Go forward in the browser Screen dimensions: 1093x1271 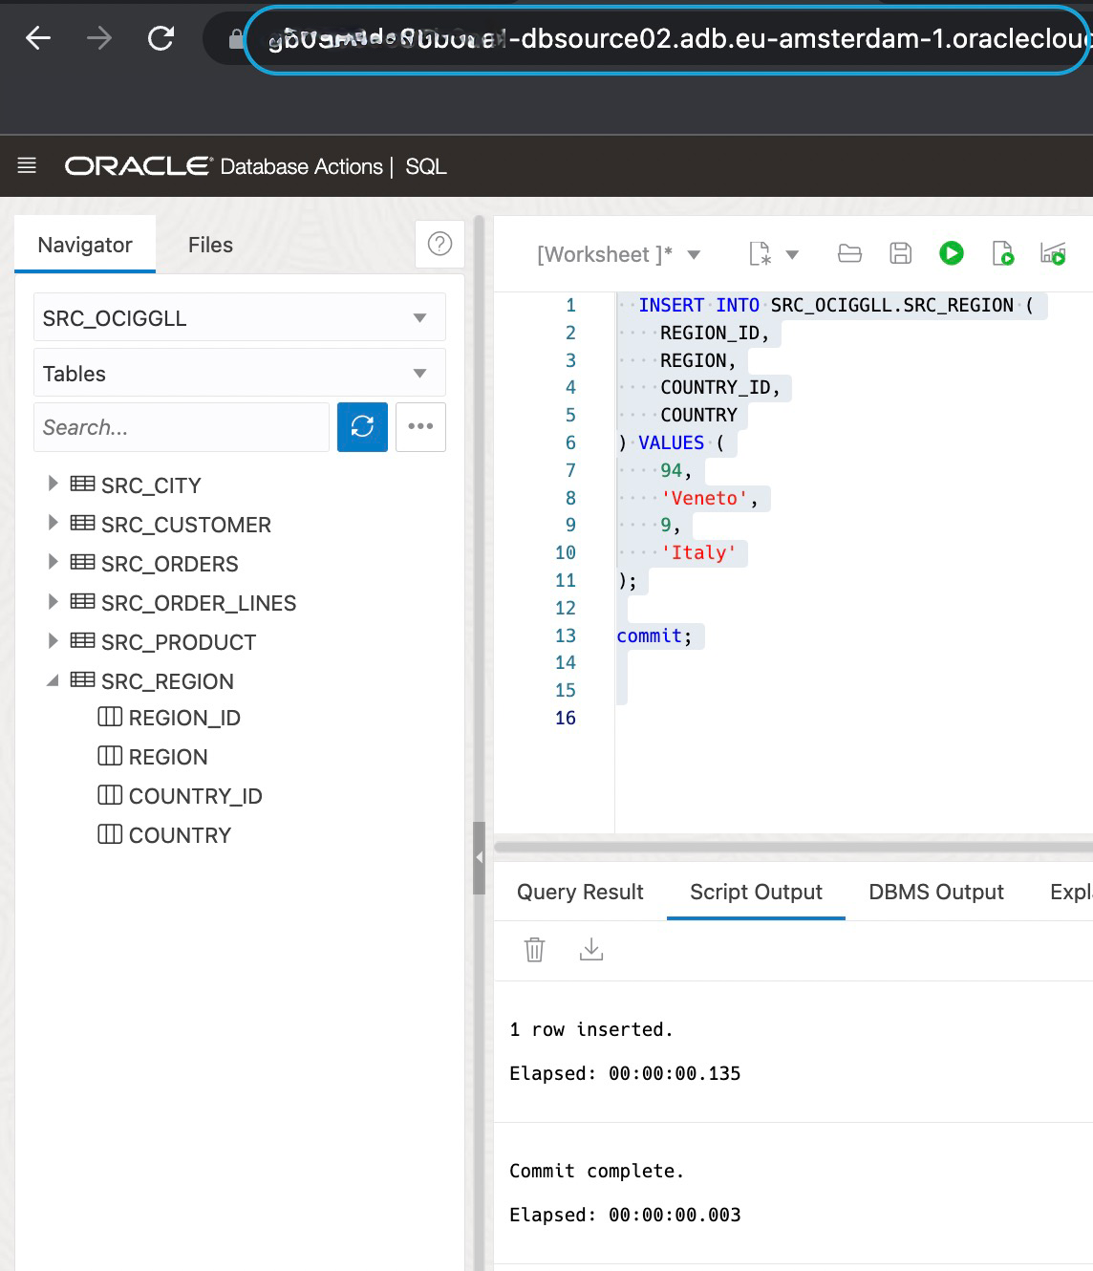98,38
